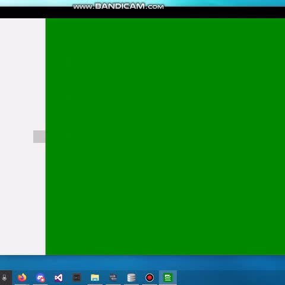Open the Discord taskbar icon
Screen dimensions: 285x285
(x=40, y=278)
